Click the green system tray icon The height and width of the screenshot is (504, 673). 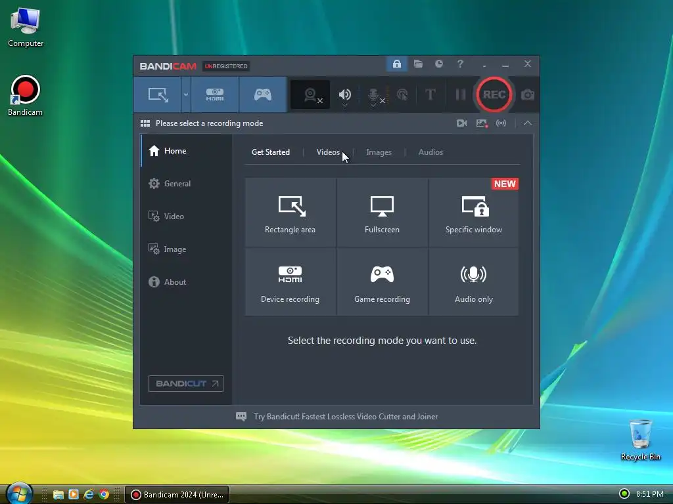[624, 494]
